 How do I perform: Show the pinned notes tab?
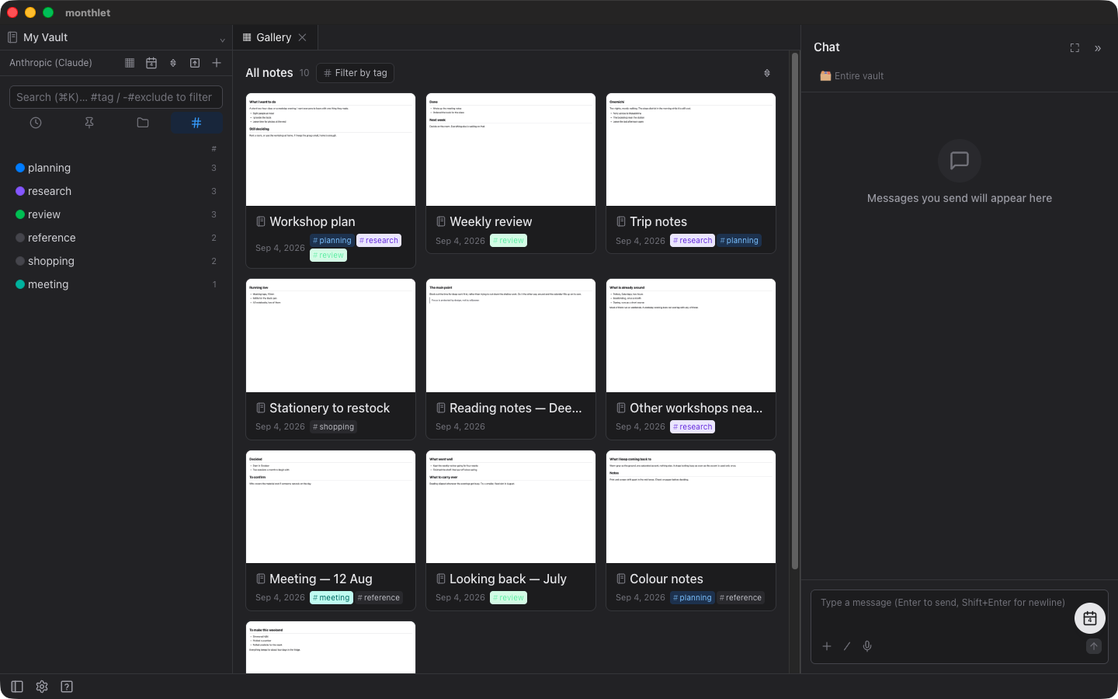(89, 123)
